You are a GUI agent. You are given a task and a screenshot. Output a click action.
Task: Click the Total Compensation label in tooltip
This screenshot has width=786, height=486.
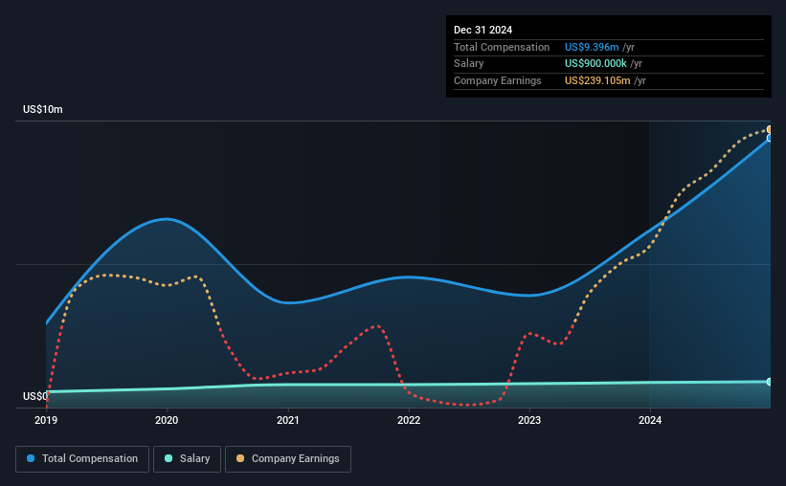pos(502,47)
